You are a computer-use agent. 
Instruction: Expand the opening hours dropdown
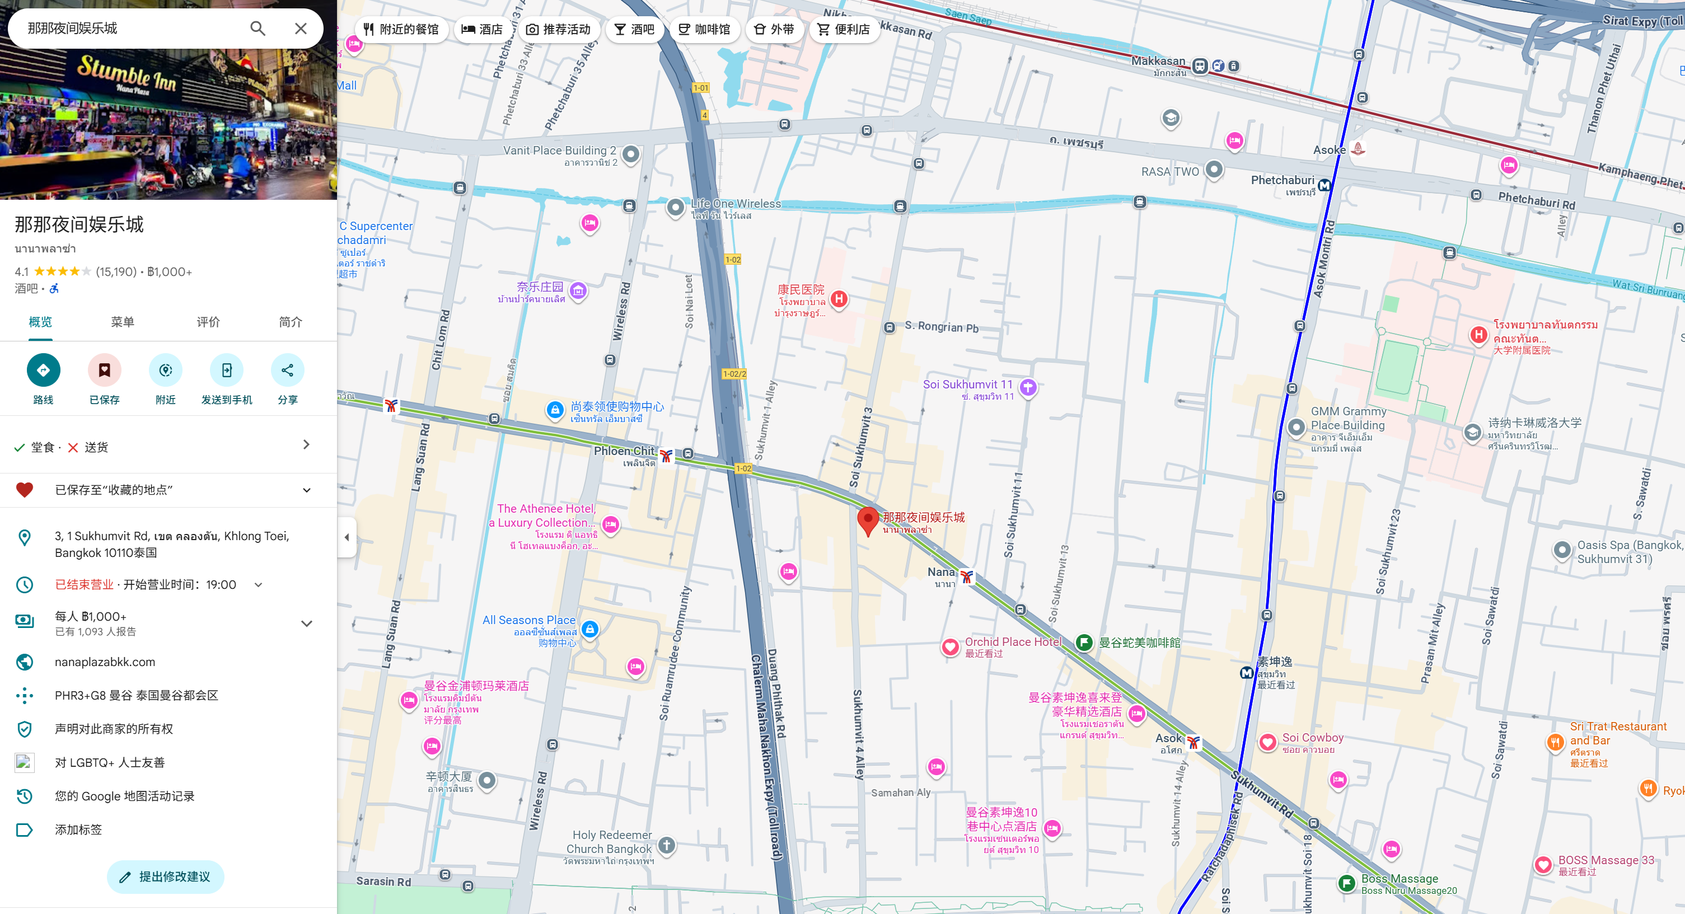click(259, 584)
